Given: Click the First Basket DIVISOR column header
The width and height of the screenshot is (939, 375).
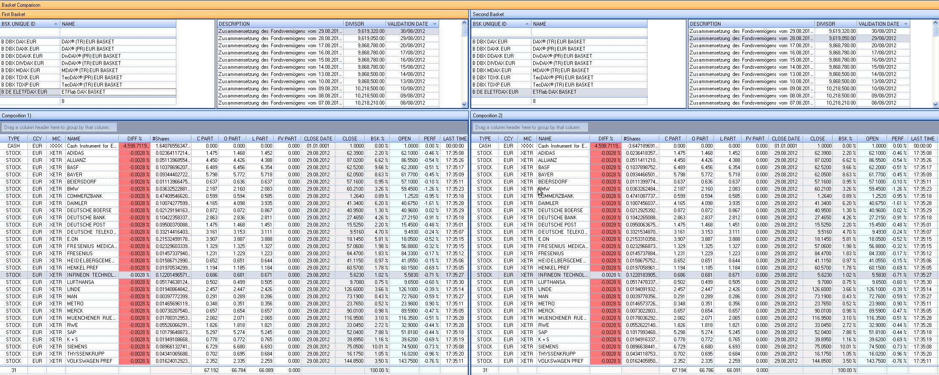Looking at the screenshot, I should coord(364,24).
